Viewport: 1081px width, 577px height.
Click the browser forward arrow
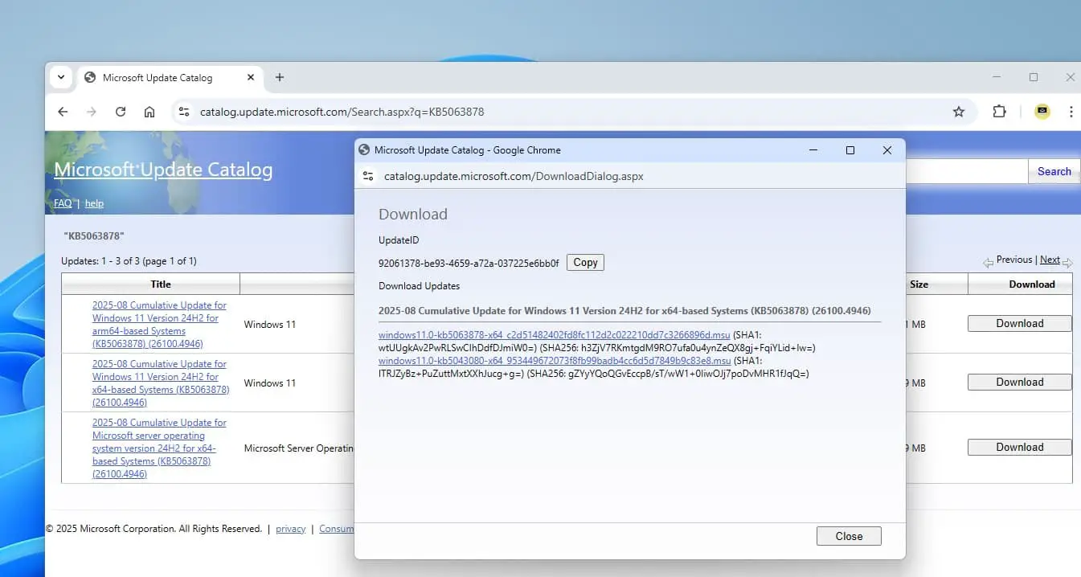coord(92,112)
